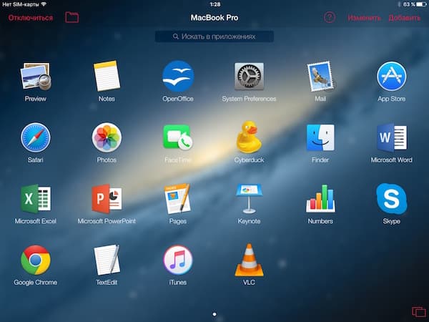Select the page indicator dot
This screenshot has height=322, width=429.
pos(214,314)
